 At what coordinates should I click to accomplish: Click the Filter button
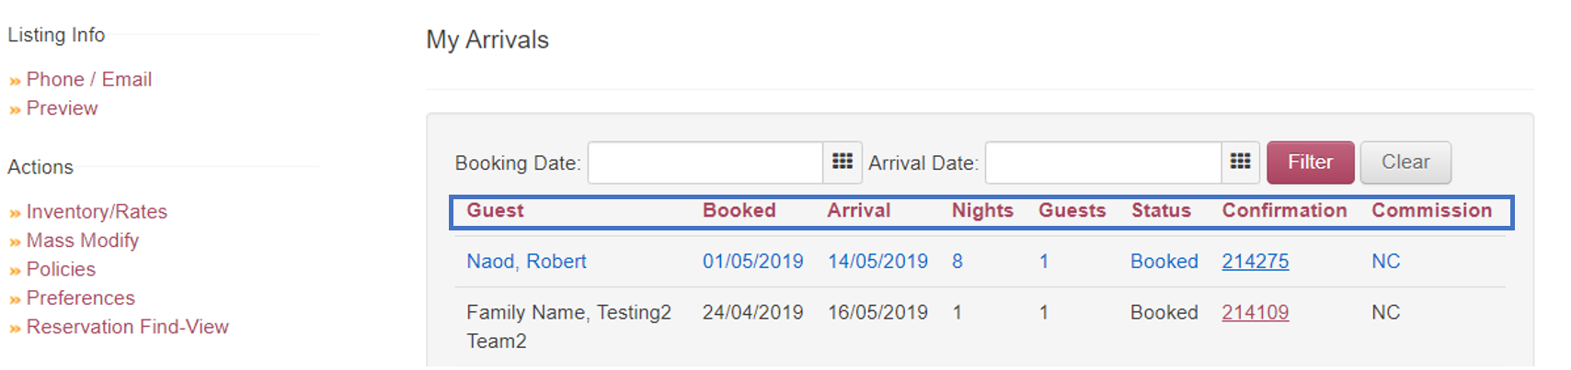[x=1310, y=163]
